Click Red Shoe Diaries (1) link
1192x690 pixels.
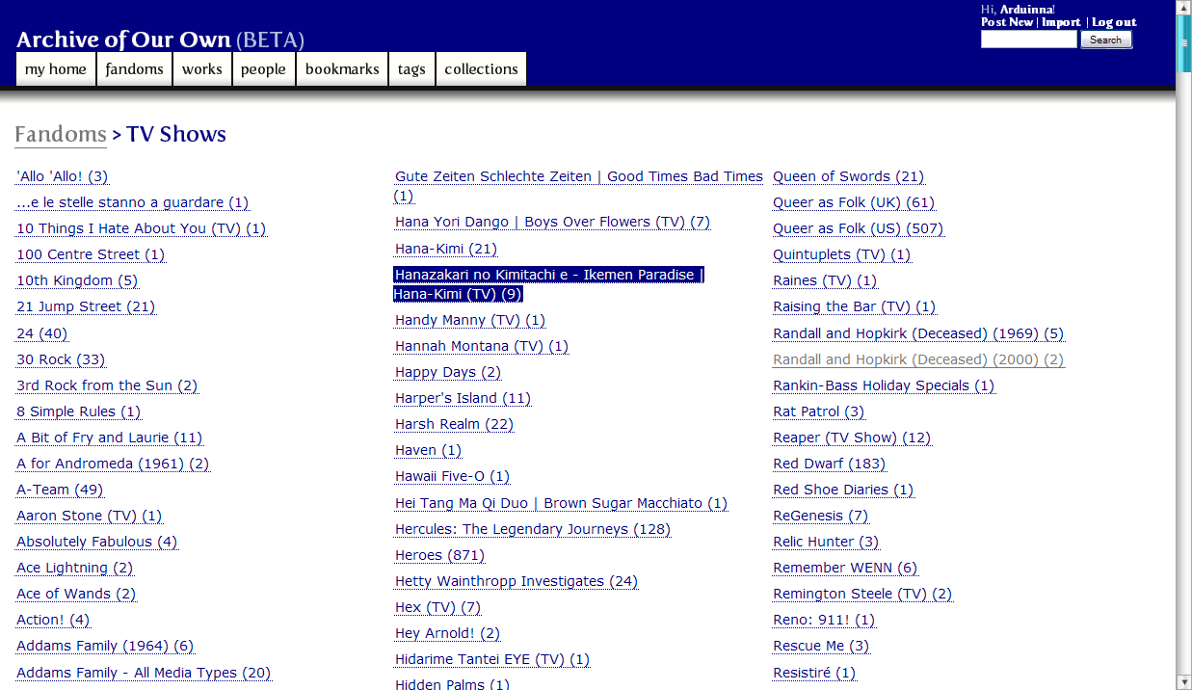point(844,490)
